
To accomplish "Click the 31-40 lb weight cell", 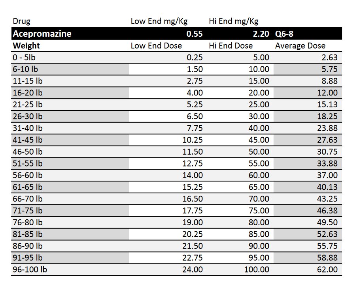I will coord(28,128).
